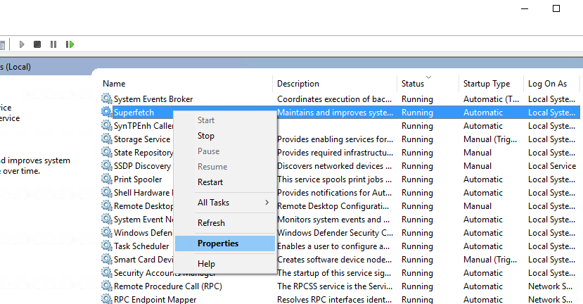Click gear icon beside Task Scheduler
The width and height of the screenshot is (583, 304).
click(x=107, y=246)
